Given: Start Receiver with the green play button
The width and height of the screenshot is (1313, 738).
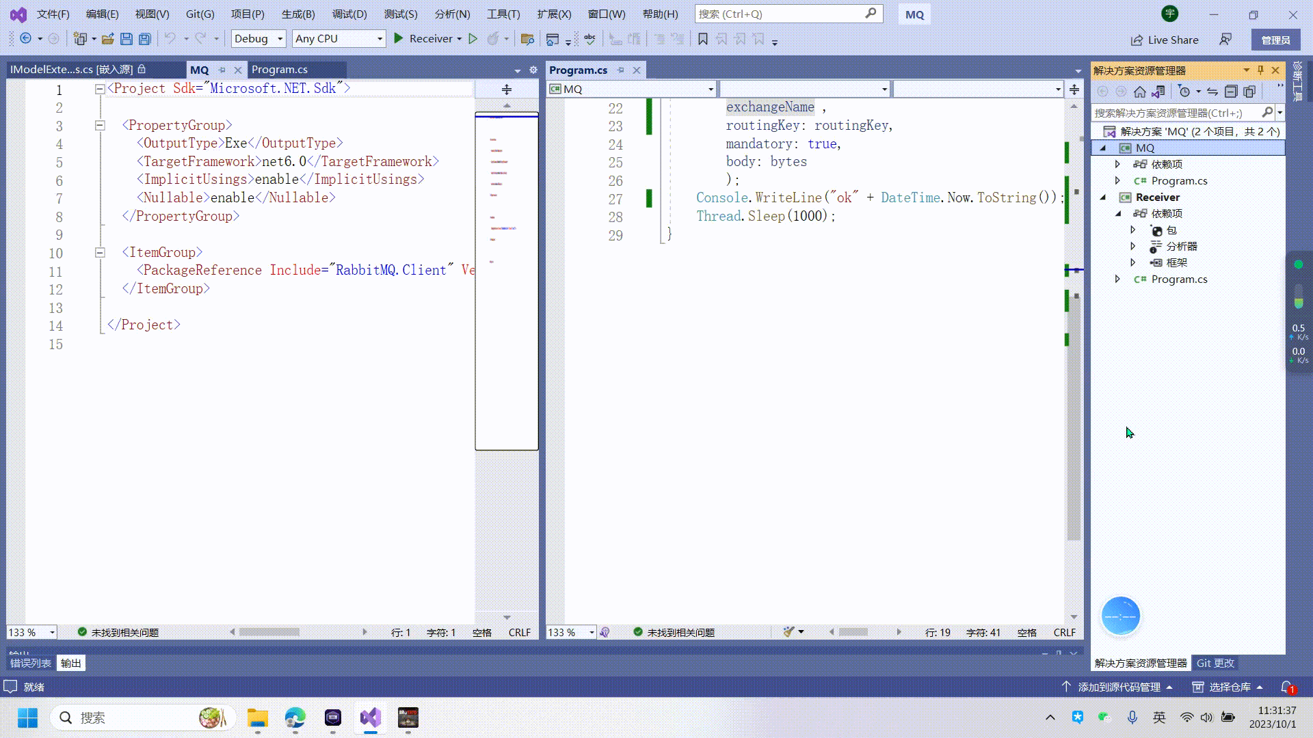Looking at the screenshot, I should 399,39.
